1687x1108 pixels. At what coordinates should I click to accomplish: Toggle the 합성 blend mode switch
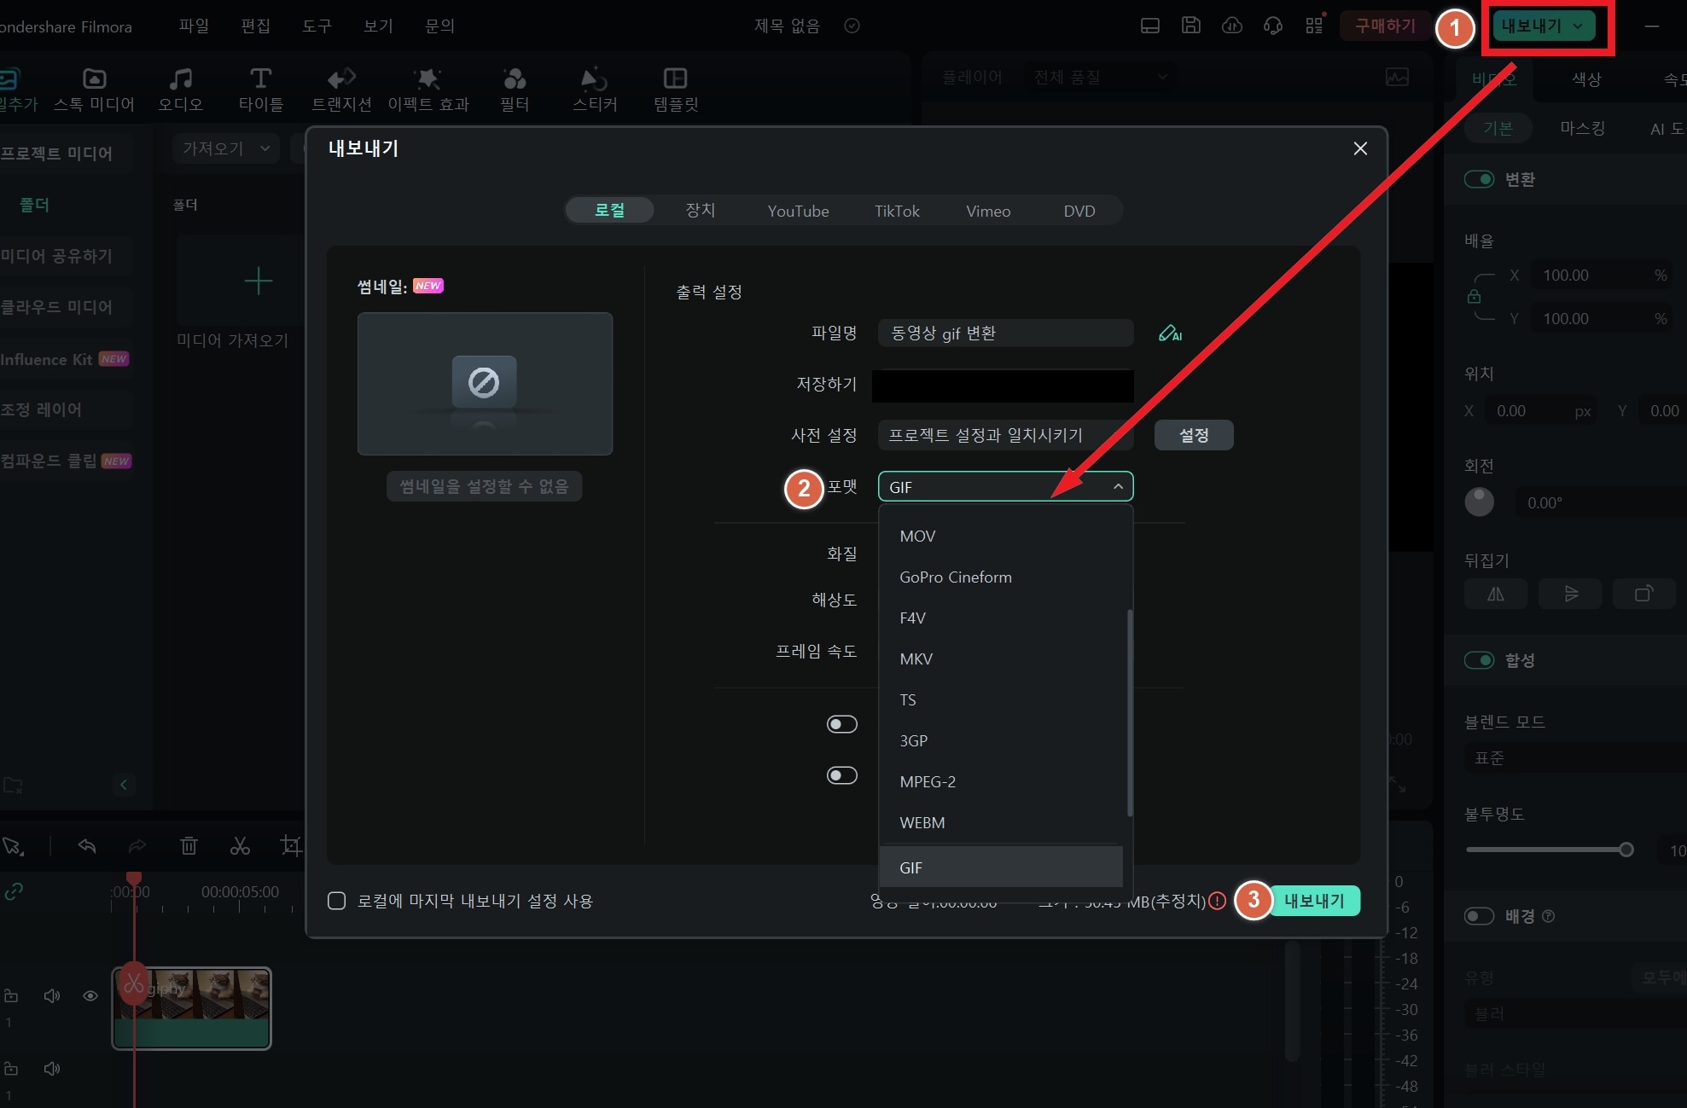(1481, 659)
